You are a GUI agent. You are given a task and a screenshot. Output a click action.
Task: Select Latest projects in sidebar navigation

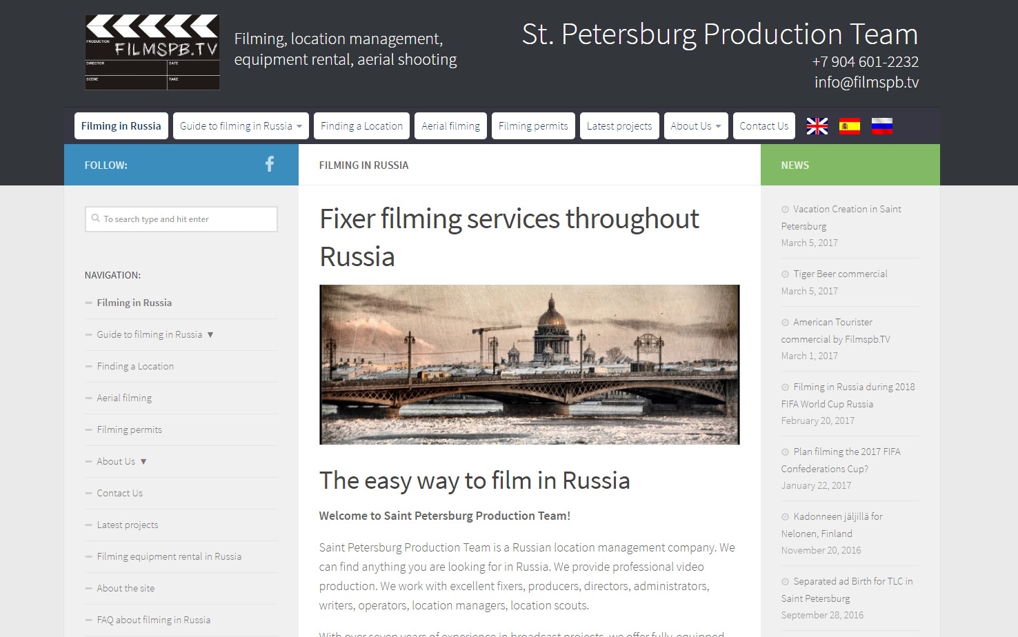(x=128, y=525)
